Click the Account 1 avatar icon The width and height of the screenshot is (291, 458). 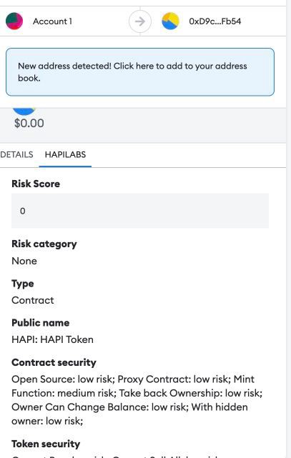point(14,21)
